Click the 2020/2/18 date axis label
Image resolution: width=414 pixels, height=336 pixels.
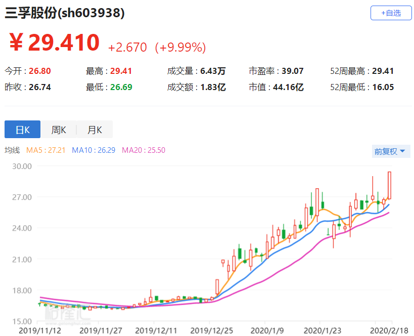pyautogui.click(x=389, y=330)
